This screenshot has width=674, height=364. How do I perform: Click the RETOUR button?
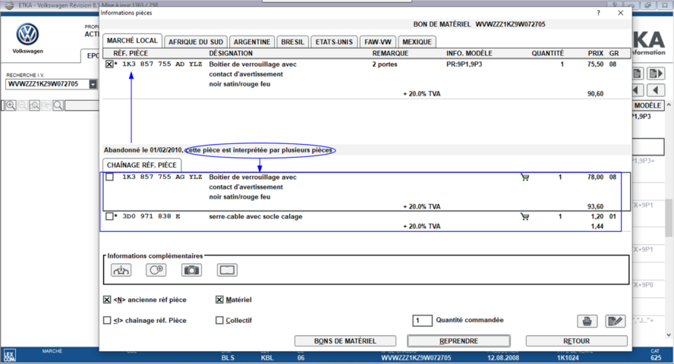pyautogui.click(x=576, y=340)
